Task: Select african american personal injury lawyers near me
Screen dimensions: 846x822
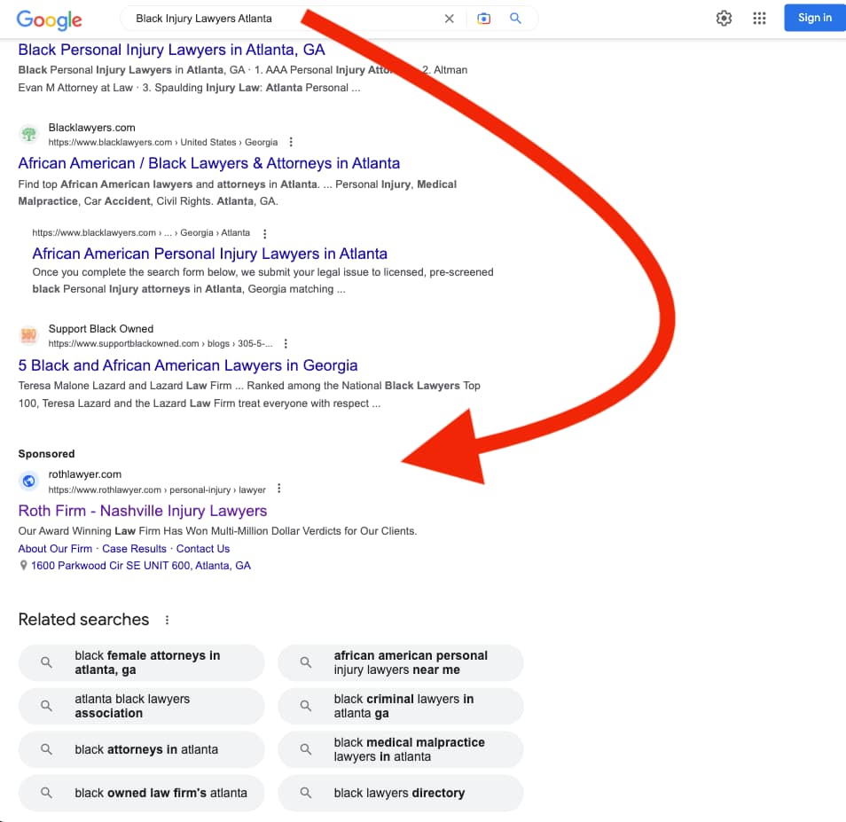Action: [x=400, y=662]
